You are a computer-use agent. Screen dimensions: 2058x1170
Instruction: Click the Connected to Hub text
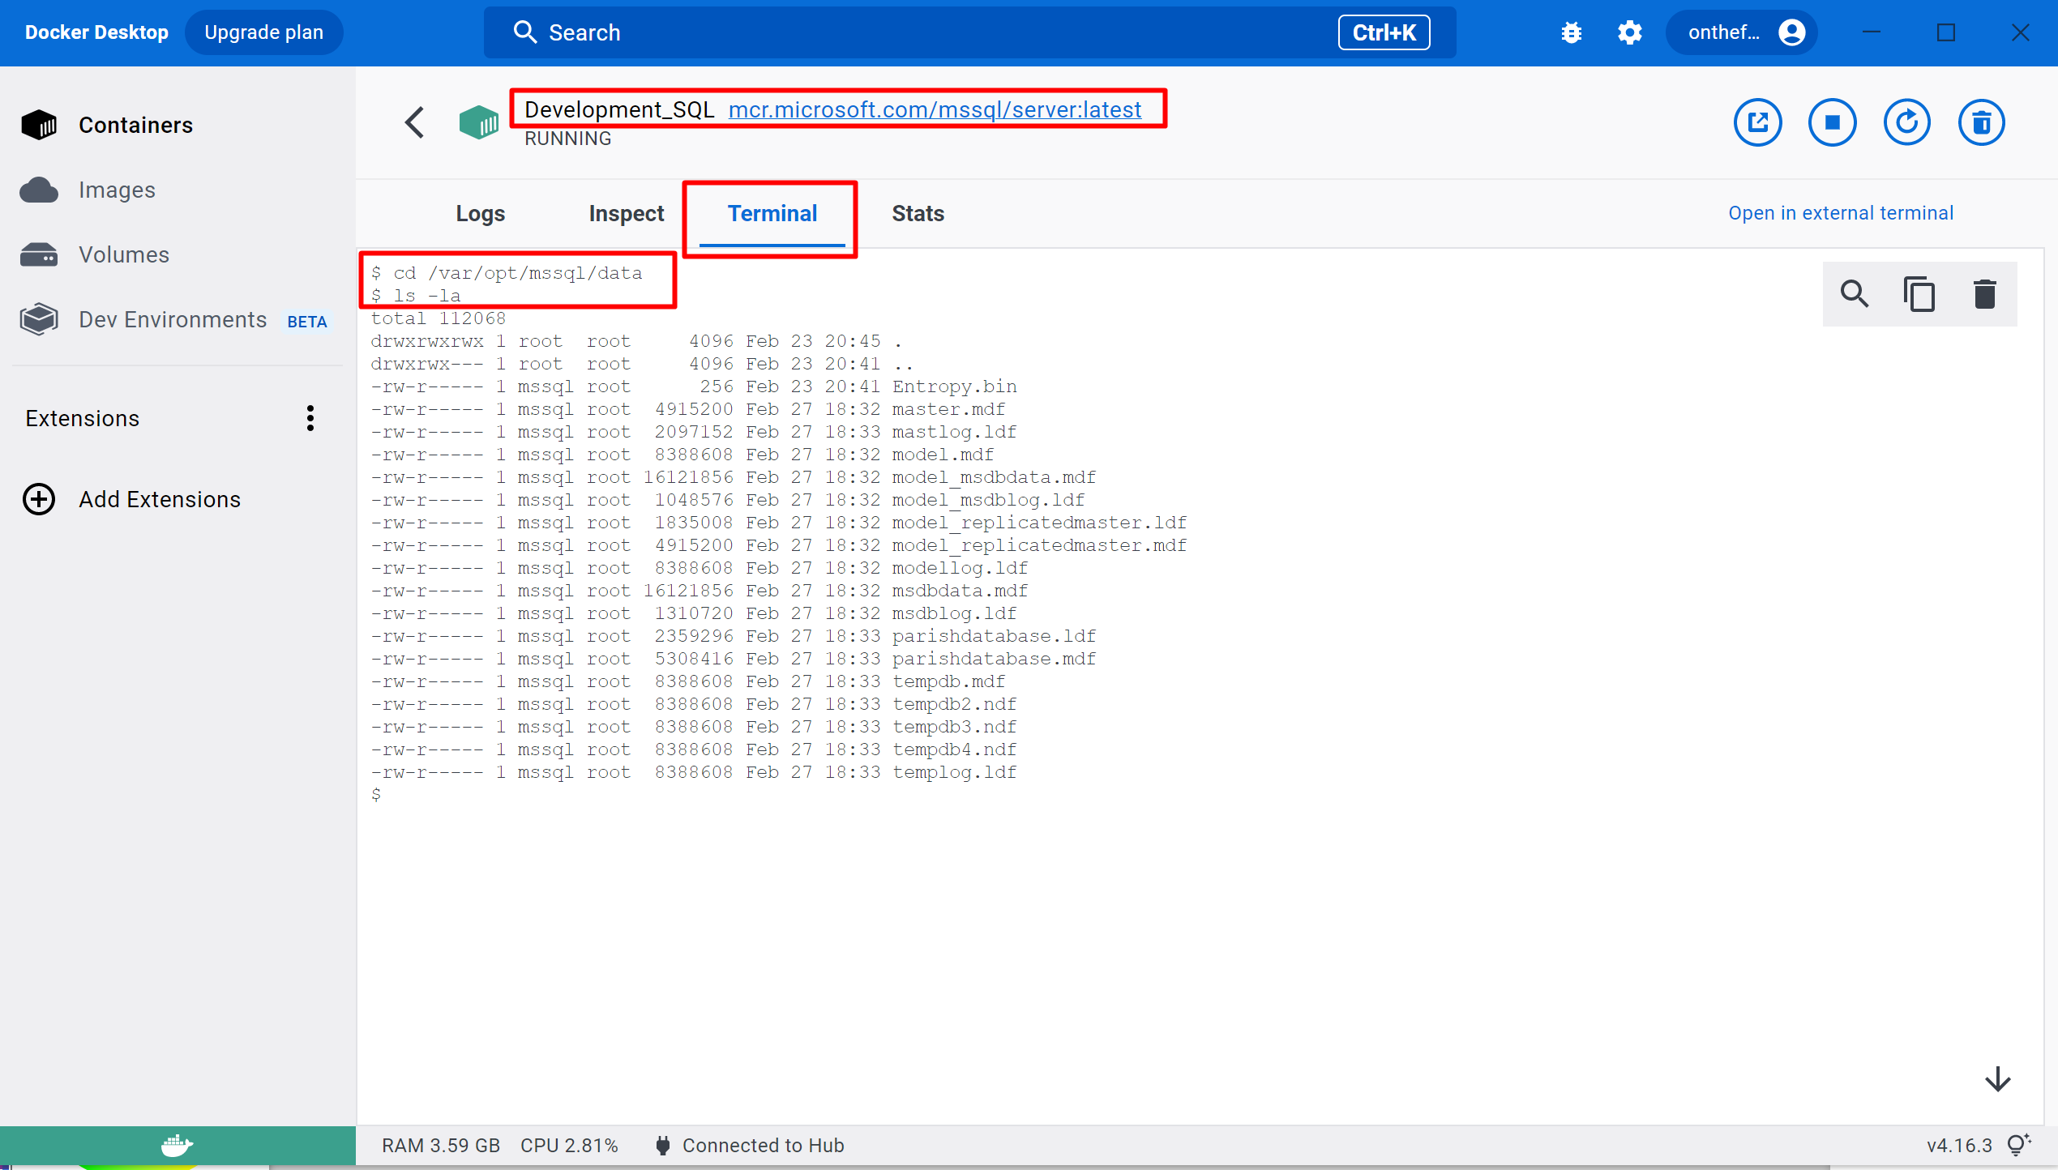point(763,1145)
